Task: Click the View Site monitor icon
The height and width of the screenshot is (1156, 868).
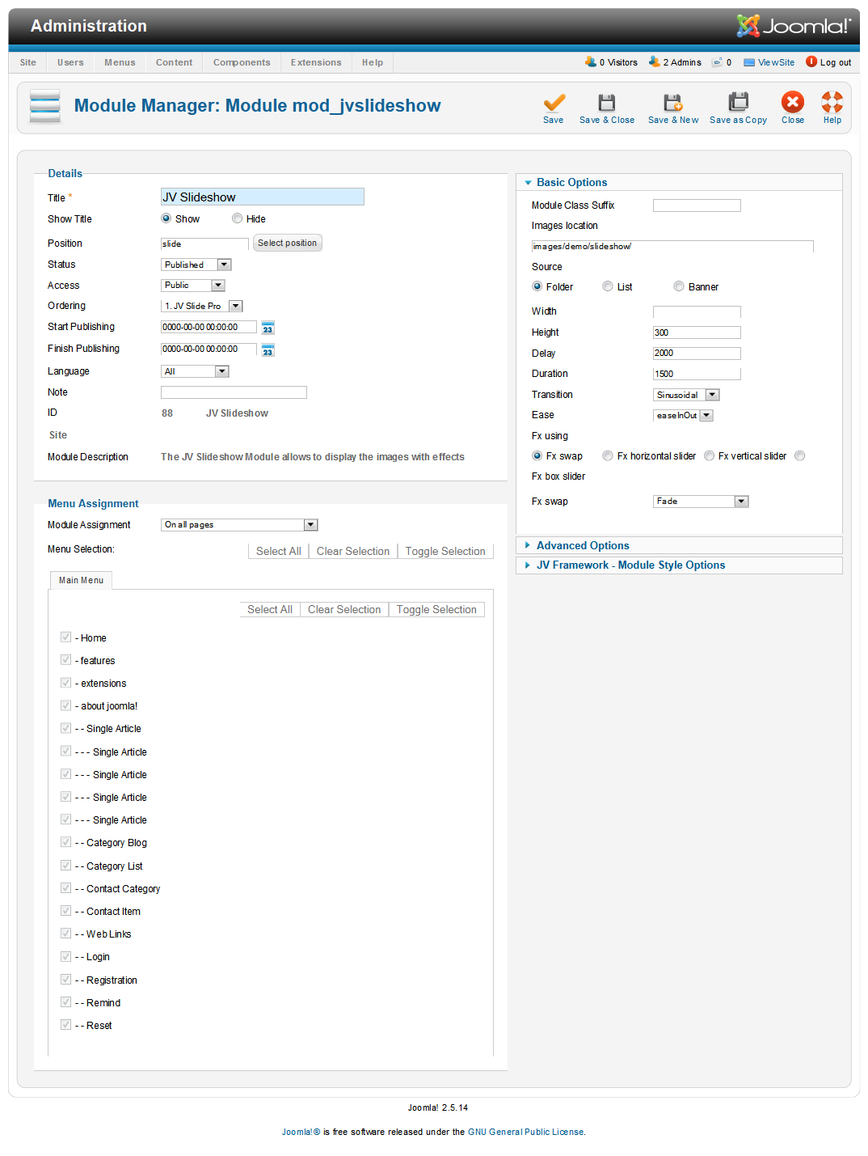Action: tap(749, 62)
